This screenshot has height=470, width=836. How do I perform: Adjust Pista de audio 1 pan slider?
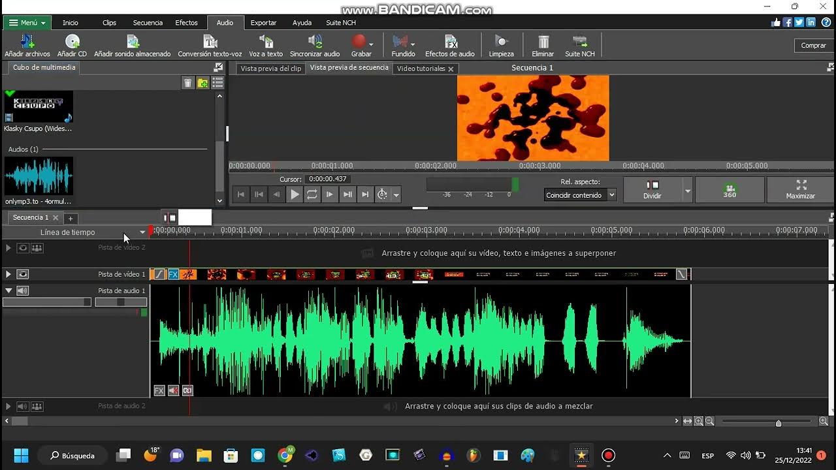121,302
